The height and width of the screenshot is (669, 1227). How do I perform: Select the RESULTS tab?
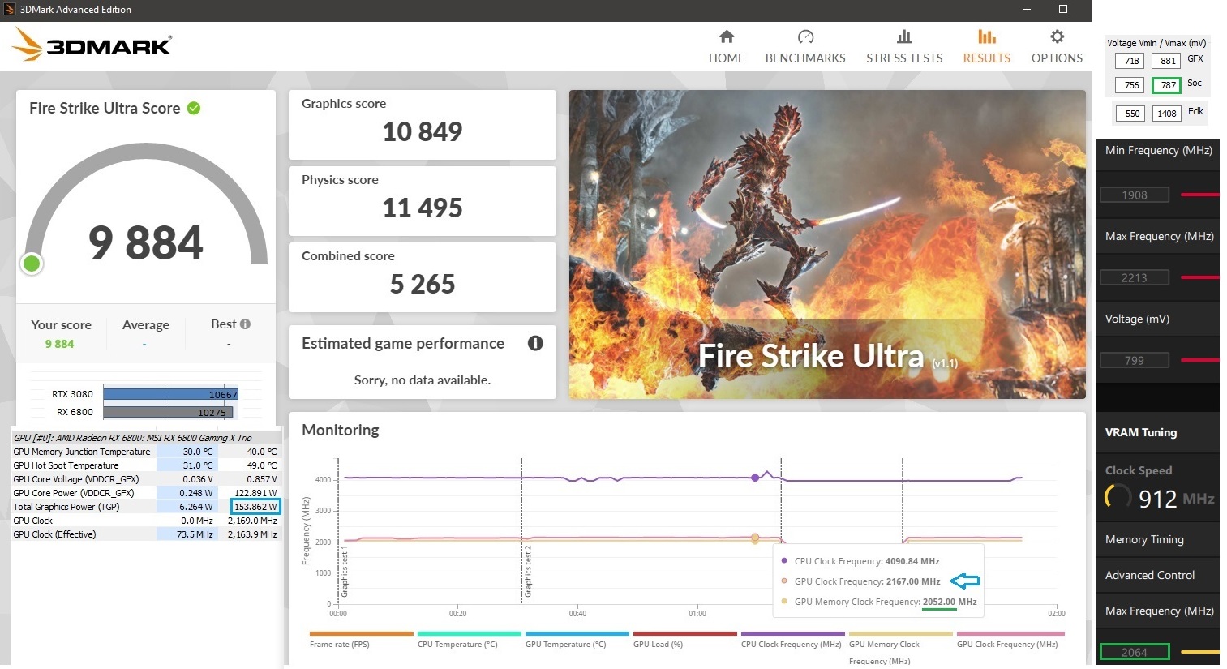click(986, 47)
